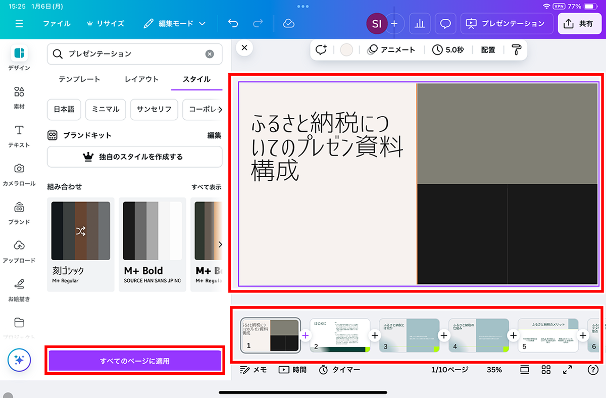Screen dimensions: 606x398
Task: Open the hamburger main menu
Action: pyautogui.click(x=19, y=24)
